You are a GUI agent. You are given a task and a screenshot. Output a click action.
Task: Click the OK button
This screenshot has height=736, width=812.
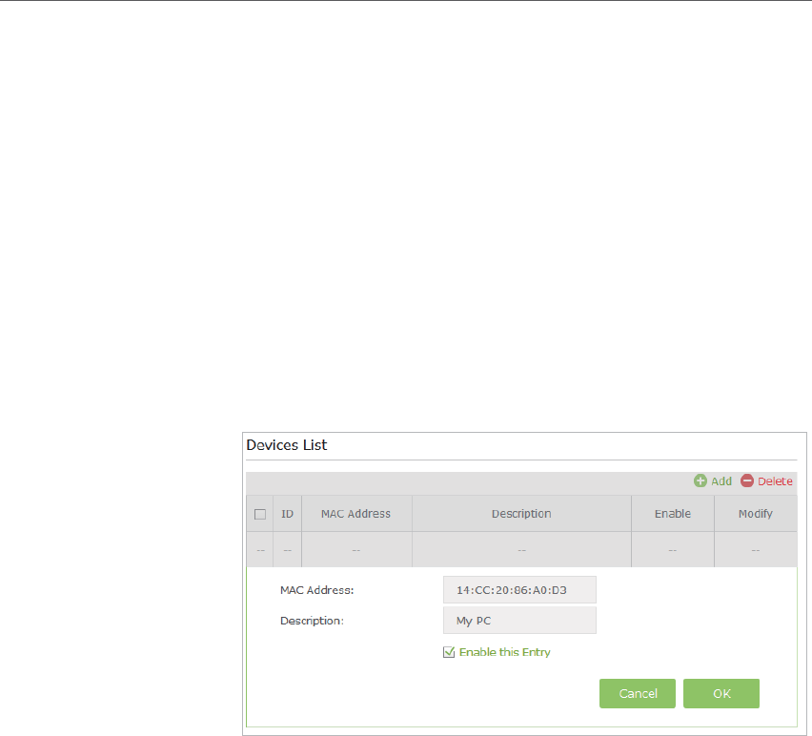[721, 693]
